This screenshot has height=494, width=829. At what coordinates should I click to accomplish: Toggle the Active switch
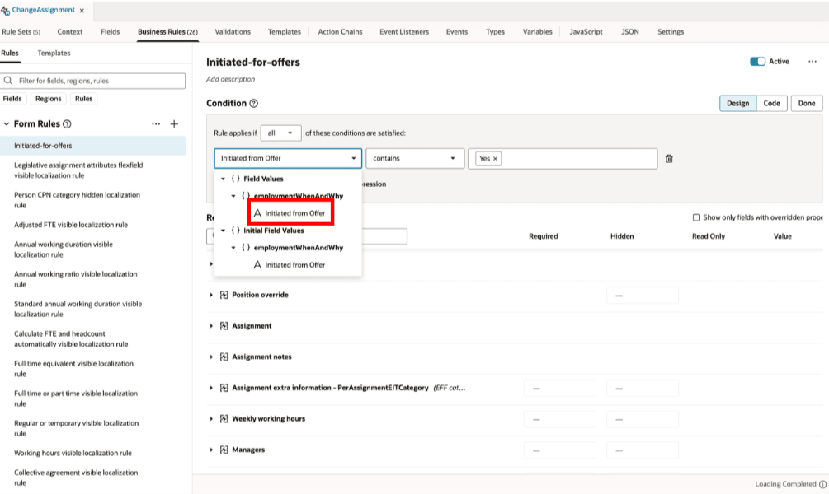[757, 62]
